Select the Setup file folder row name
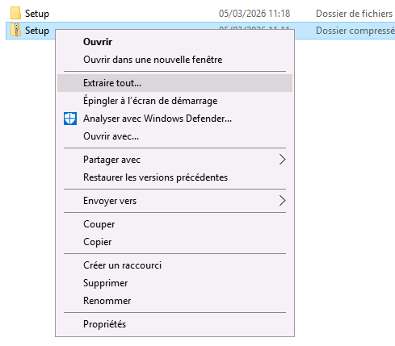 click(x=37, y=14)
